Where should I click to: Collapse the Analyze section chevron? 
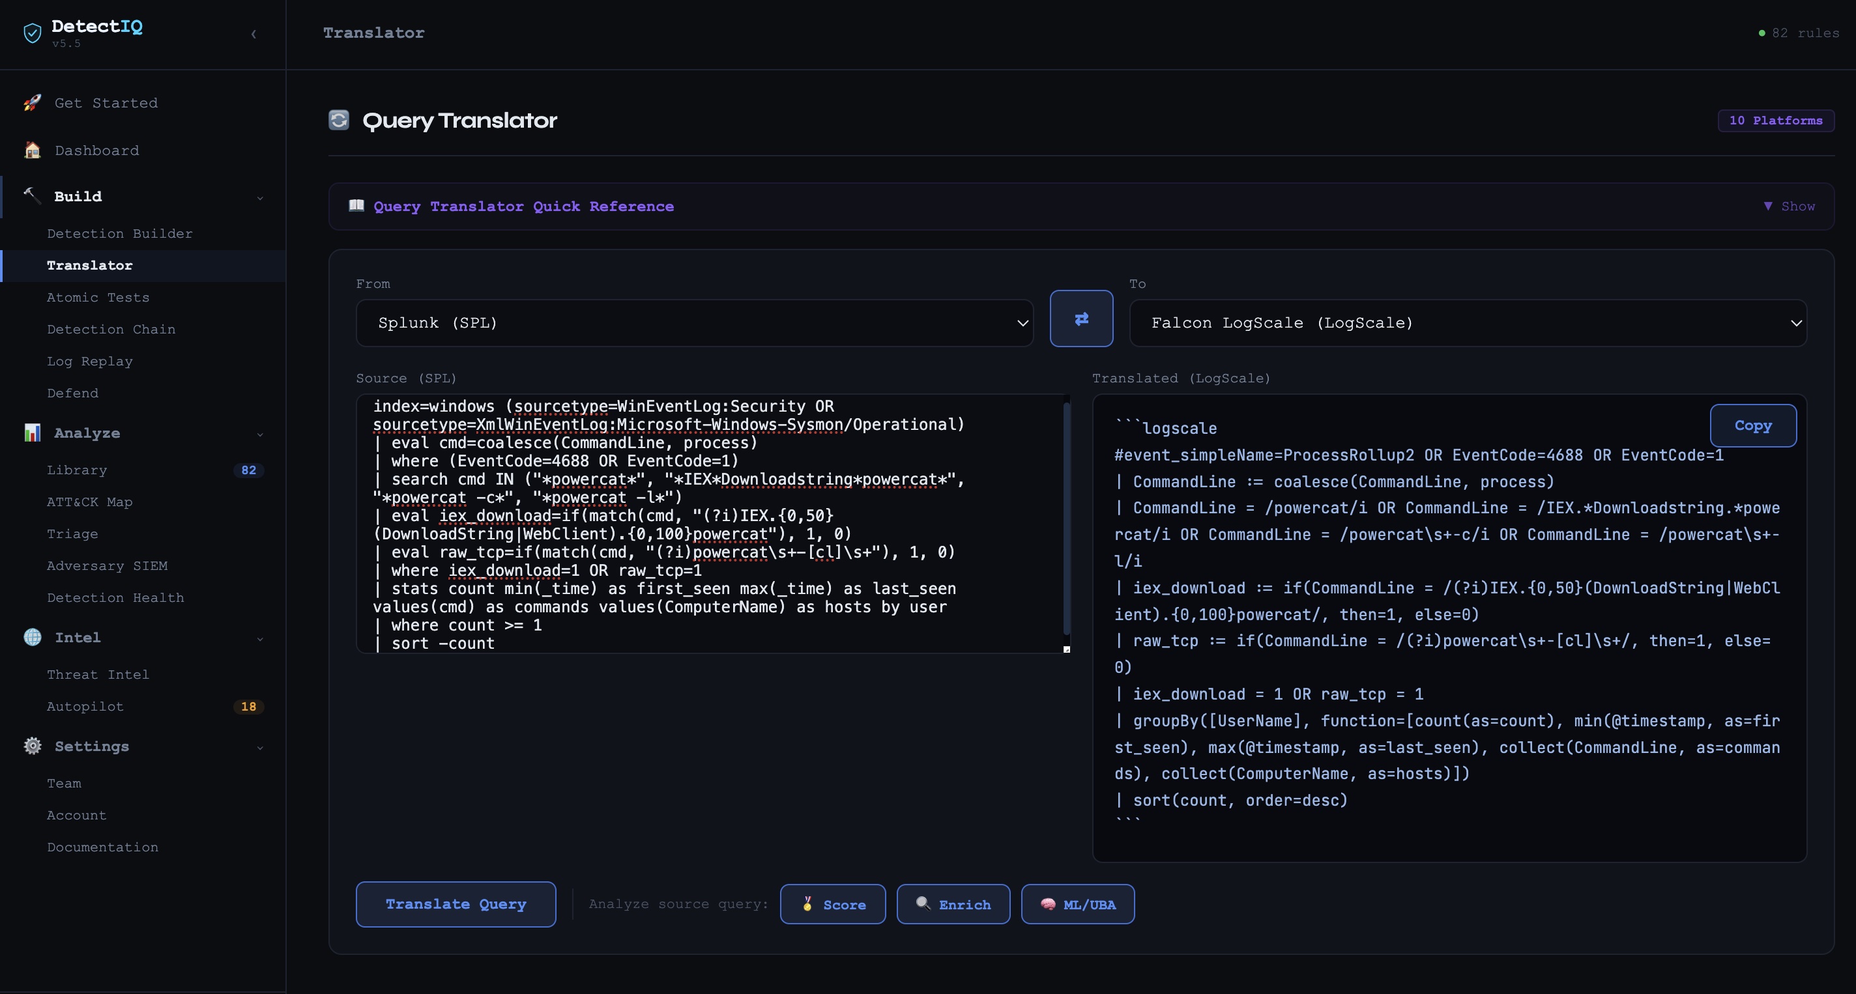pyautogui.click(x=260, y=434)
